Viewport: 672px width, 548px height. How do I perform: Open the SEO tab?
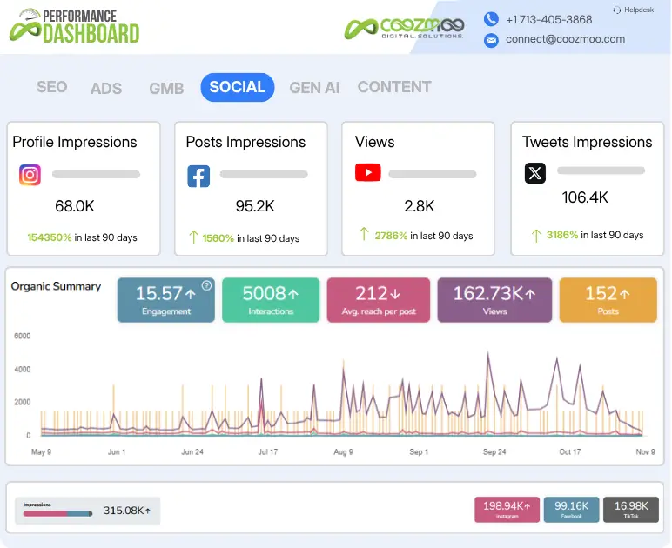[52, 87]
